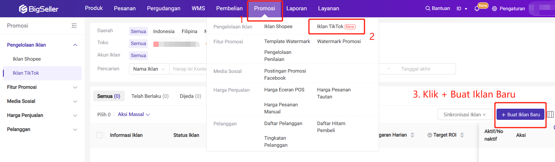Switch to the Dijeda (0) tab
Screen dimensions: 555x162
coord(190,96)
